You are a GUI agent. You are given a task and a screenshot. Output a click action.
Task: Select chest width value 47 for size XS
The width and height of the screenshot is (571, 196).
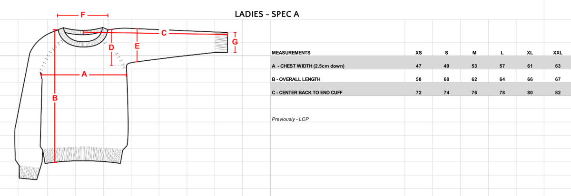tap(418, 66)
